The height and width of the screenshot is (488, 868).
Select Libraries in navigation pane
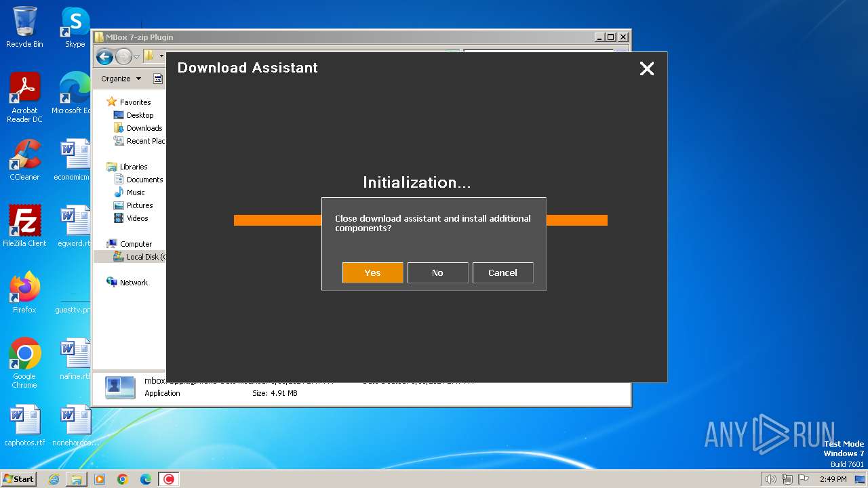click(x=127, y=167)
